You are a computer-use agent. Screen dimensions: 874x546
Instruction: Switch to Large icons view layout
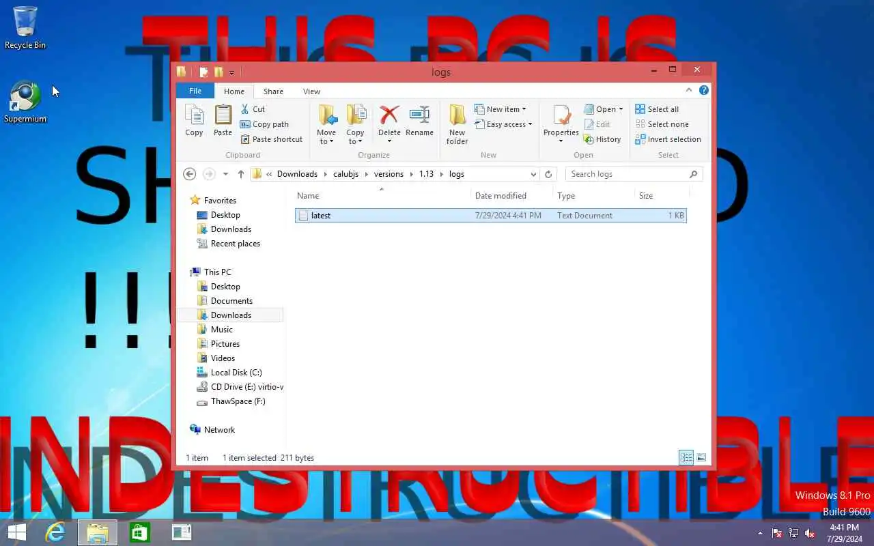(x=701, y=457)
